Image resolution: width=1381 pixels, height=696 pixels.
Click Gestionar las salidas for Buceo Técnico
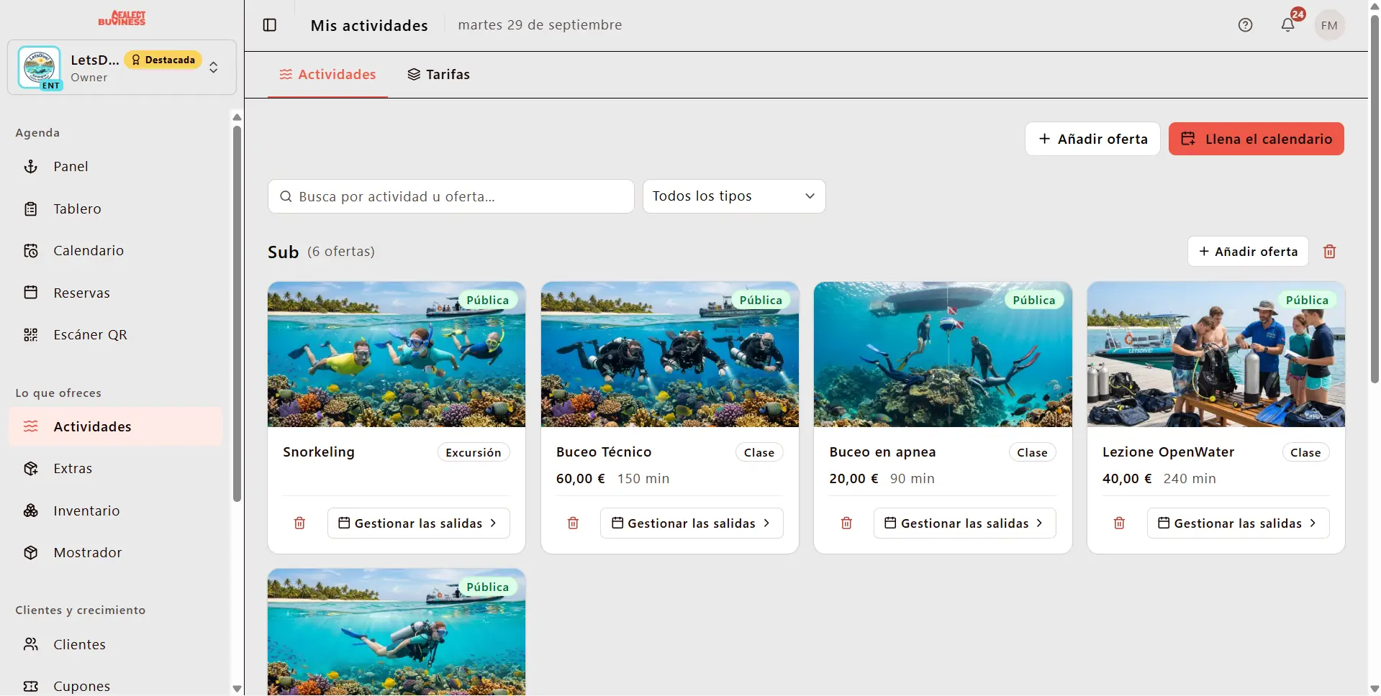[x=692, y=523]
